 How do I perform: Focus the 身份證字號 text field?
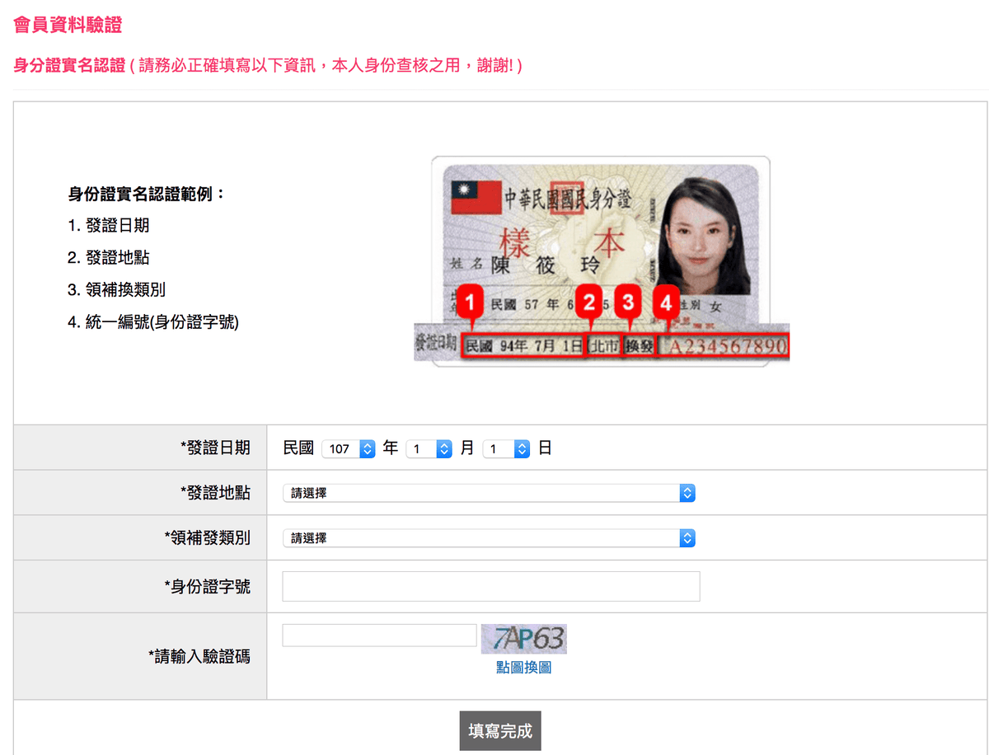point(490,587)
